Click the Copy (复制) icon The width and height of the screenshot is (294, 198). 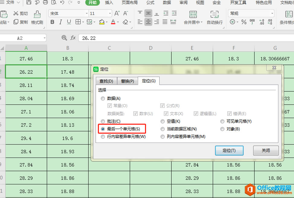[x=16, y=22]
